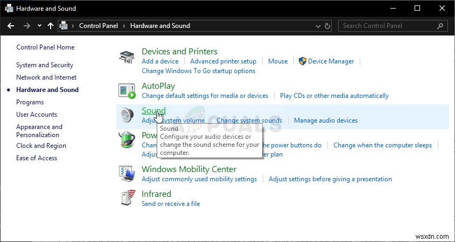Open System and Security in sidebar
This screenshot has width=455, height=242.
click(x=45, y=65)
